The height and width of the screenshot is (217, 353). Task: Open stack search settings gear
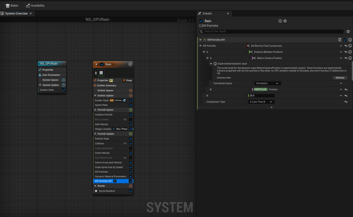pos(348,31)
